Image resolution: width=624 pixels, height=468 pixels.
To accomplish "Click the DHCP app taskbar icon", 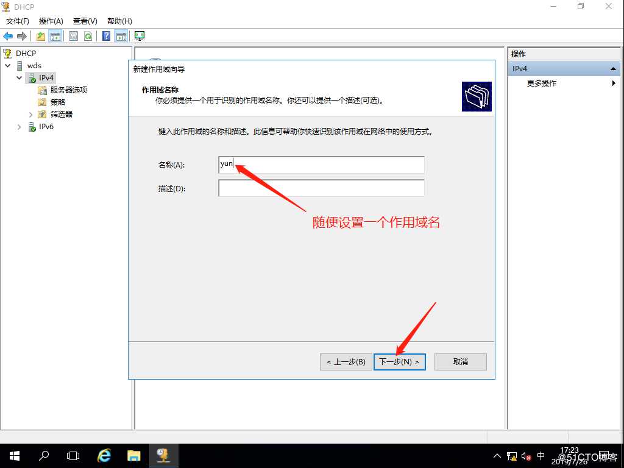I will tap(163, 456).
